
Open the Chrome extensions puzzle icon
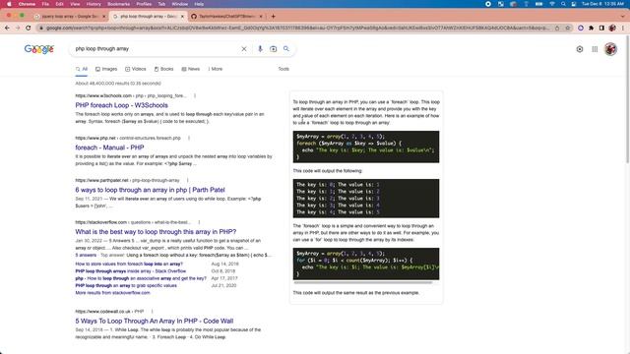[591, 28]
